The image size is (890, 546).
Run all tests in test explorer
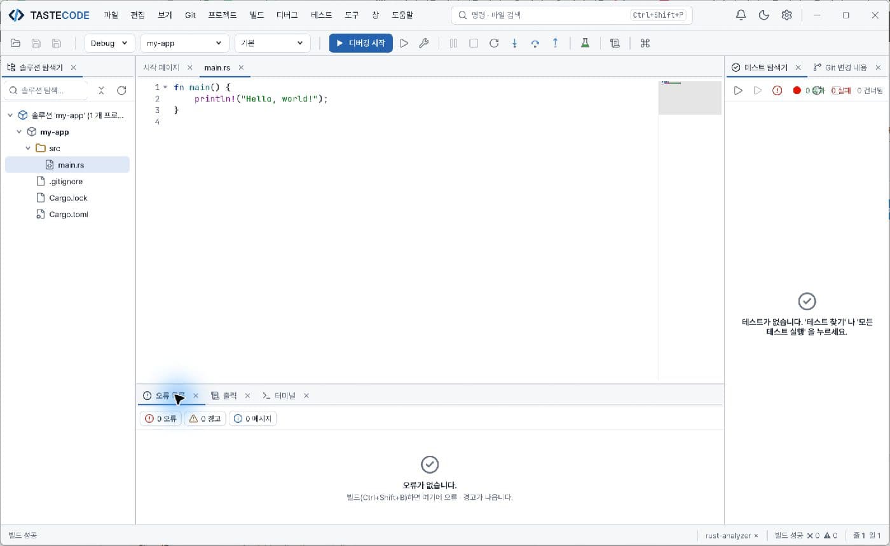click(738, 91)
